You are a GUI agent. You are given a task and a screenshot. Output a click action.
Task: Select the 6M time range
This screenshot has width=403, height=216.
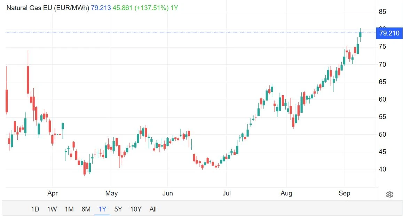click(86, 209)
